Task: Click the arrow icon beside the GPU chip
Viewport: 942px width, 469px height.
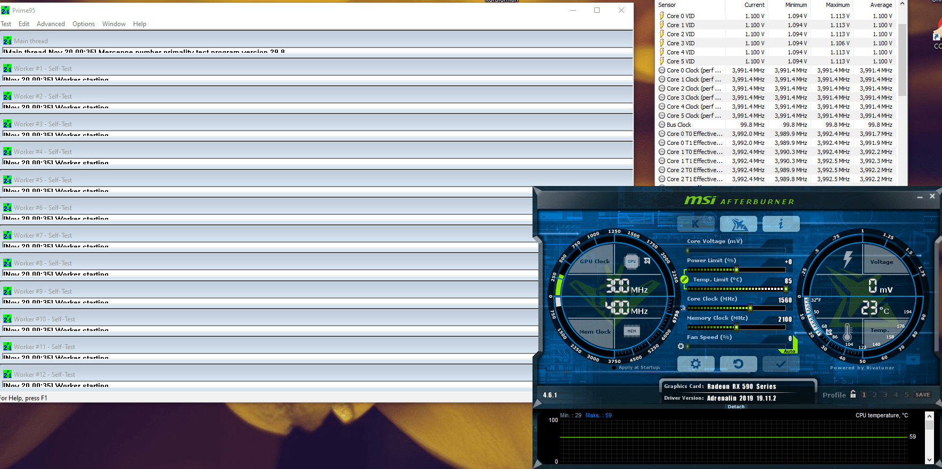Action: (647, 261)
